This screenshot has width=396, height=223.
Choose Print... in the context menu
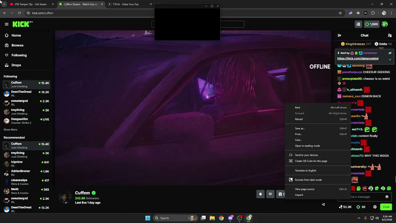(x=318, y=134)
